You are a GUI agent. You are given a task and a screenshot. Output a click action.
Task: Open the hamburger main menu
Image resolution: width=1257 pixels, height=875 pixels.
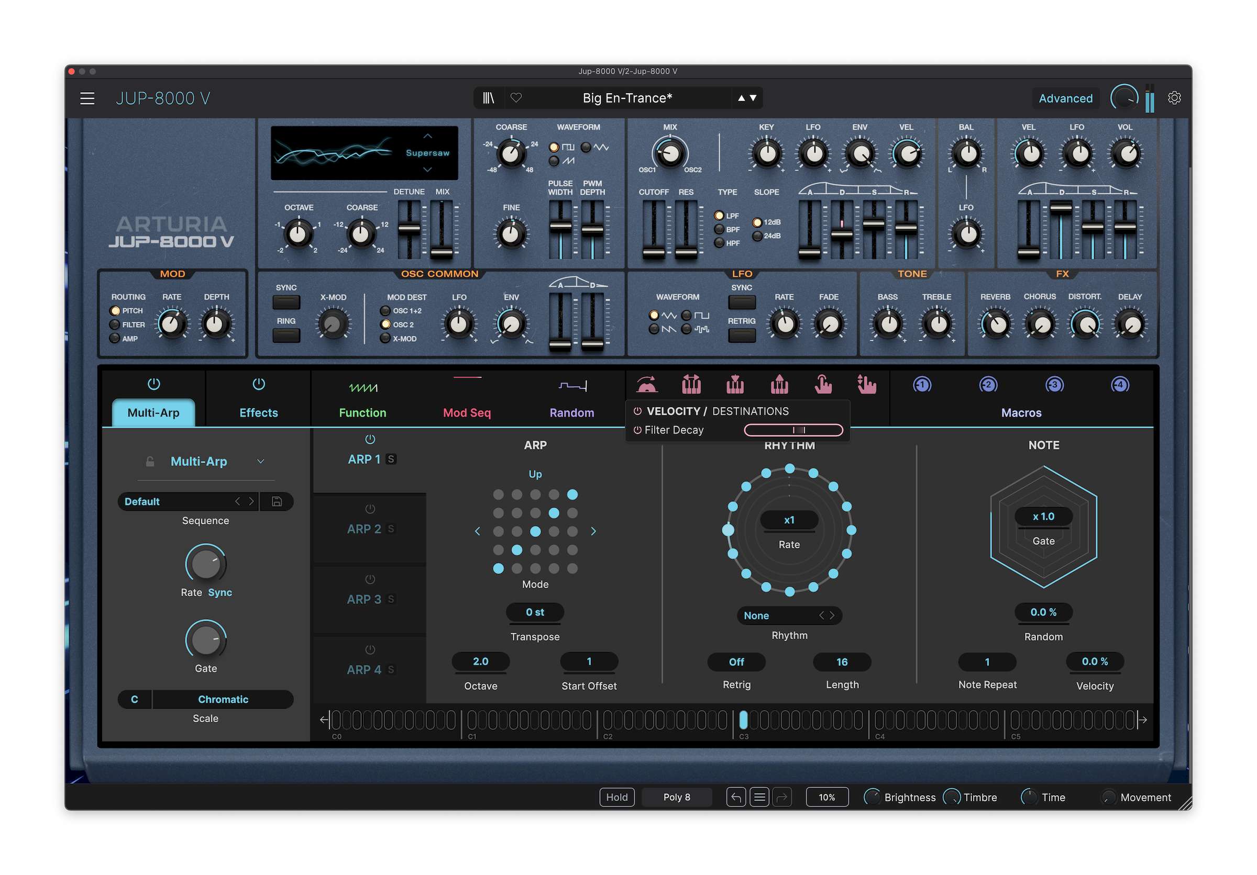pos(87,98)
